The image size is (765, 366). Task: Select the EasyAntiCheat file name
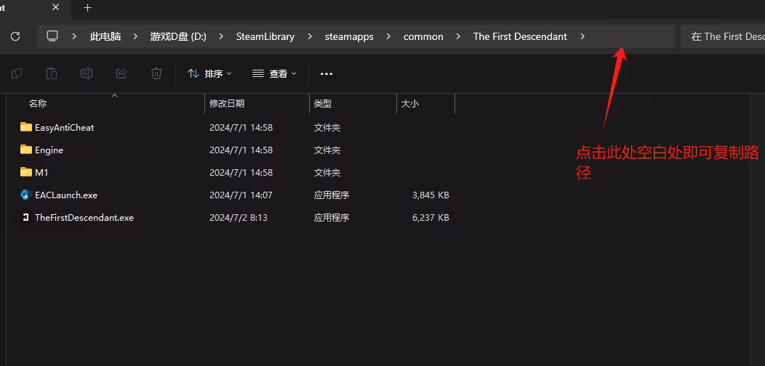[x=65, y=127]
